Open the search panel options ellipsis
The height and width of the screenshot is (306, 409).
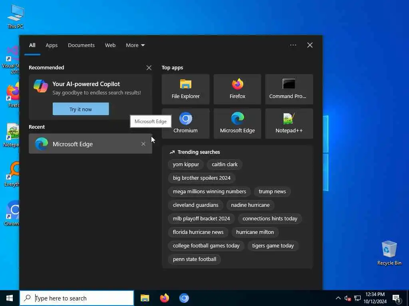coord(293,45)
